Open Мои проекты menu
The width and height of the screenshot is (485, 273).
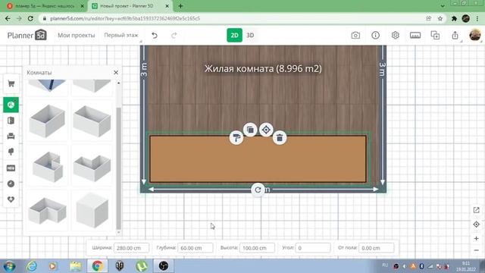pos(76,36)
